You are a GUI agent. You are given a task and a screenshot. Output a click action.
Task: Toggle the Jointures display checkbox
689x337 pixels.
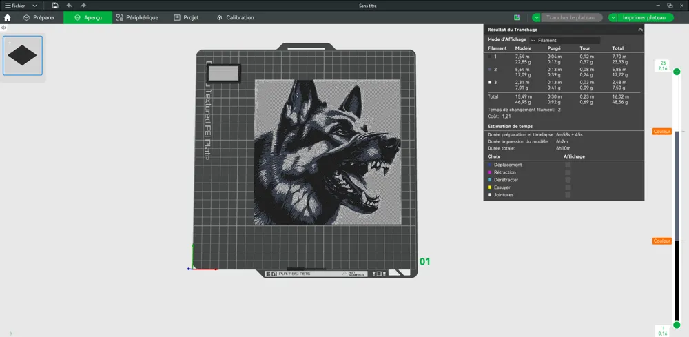(x=568, y=195)
